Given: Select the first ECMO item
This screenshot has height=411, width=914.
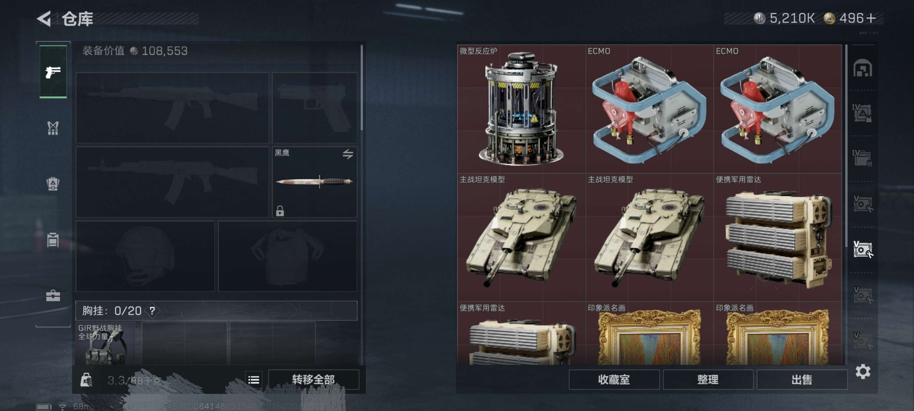Looking at the screenshot, I should pyautogui.click(x=649, y=109).
